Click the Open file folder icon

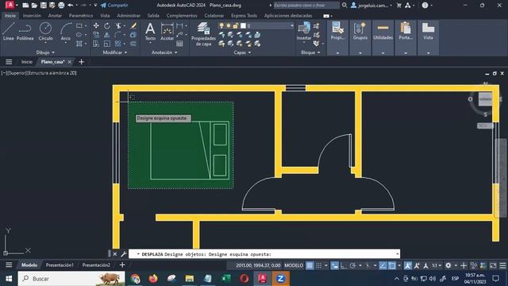point(34,6)
